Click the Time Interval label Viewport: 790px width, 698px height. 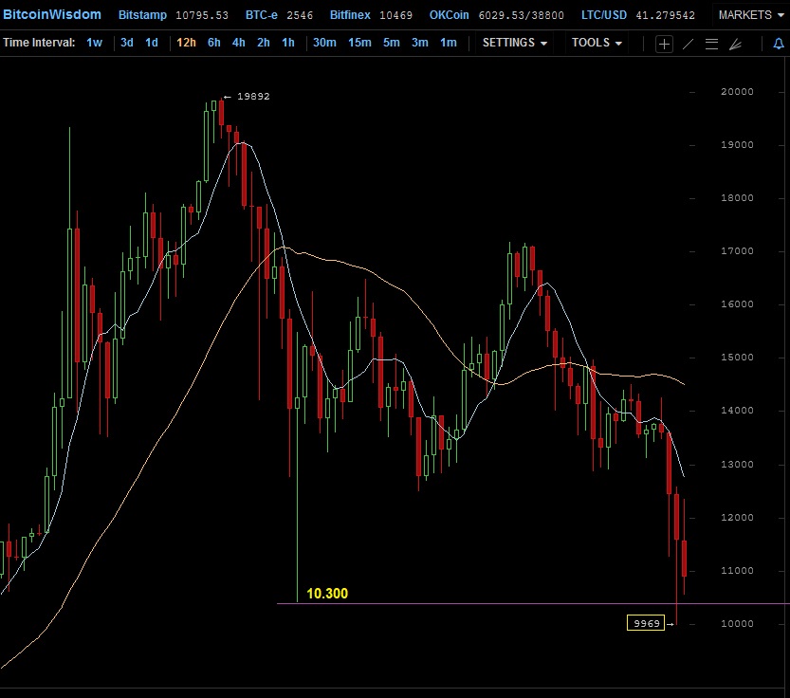point(39,43)
